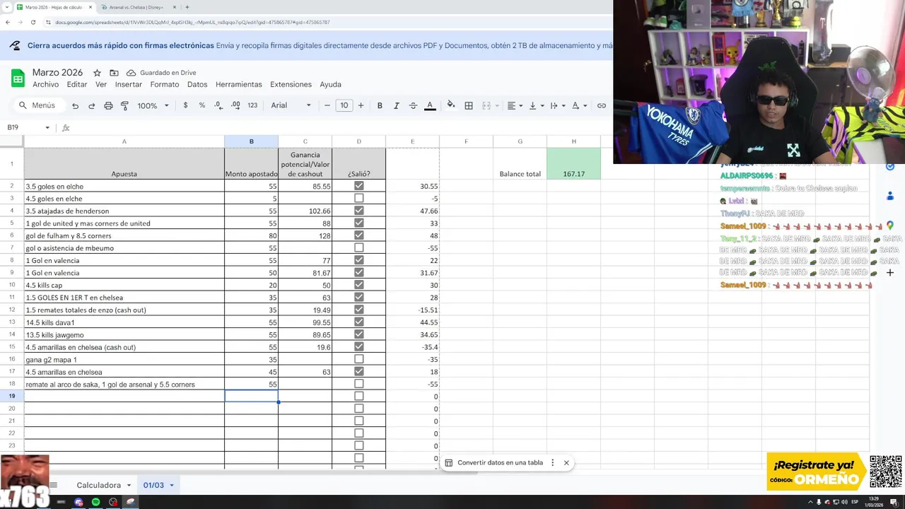Image resolution: width=905 pixels, height=509 pixels.
Task: Print the spreadsheet
Action: (108, 105)
